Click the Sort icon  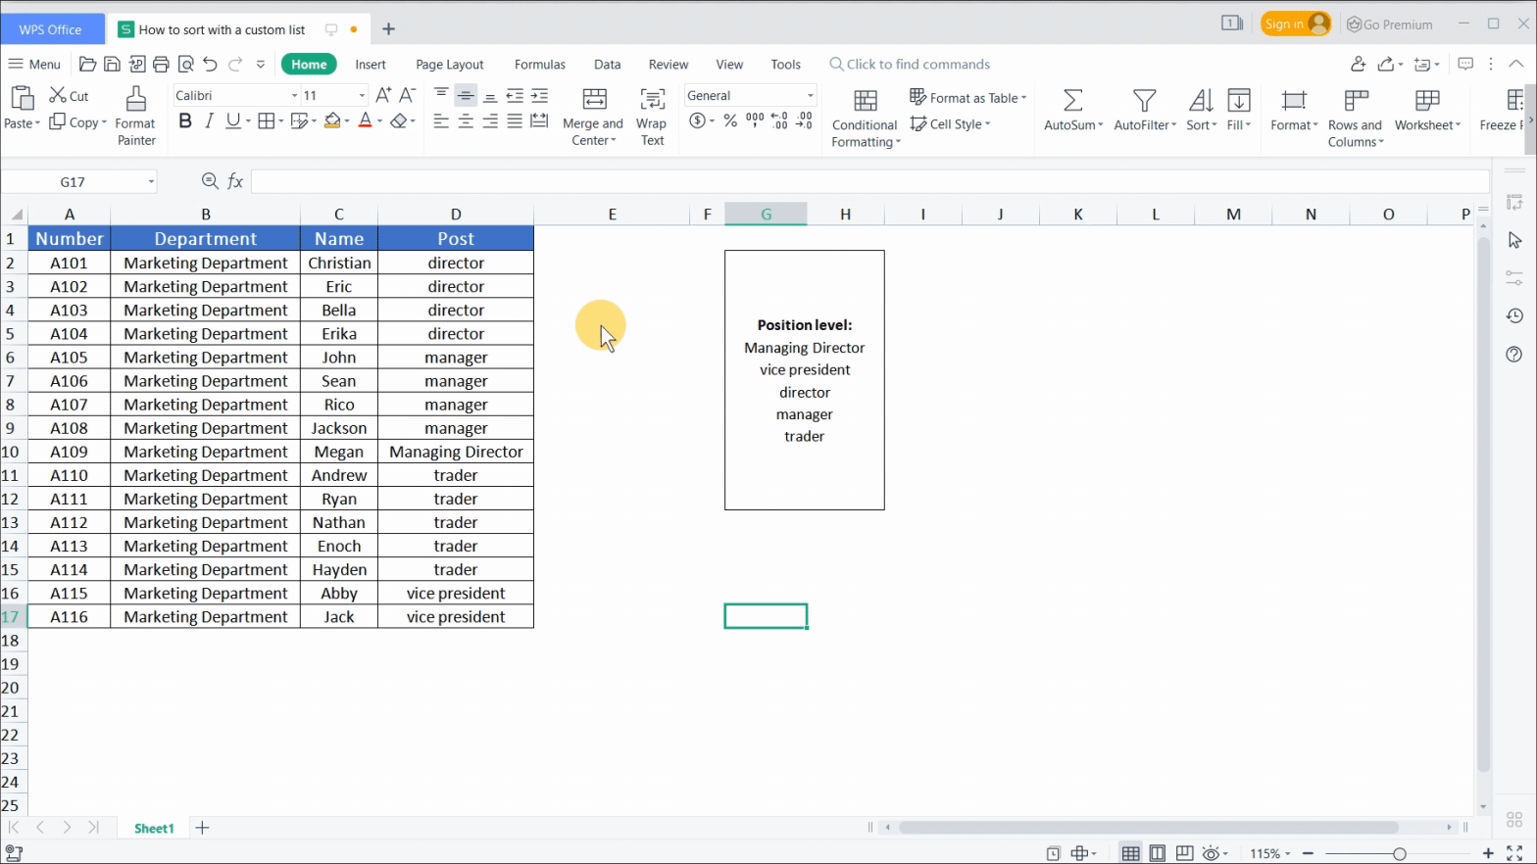pyautogui.click(x=1201, y=100)
